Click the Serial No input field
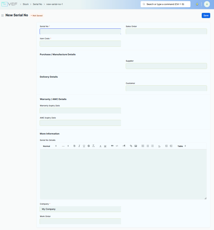Screen dimensions: 214x230 (80, 31)
